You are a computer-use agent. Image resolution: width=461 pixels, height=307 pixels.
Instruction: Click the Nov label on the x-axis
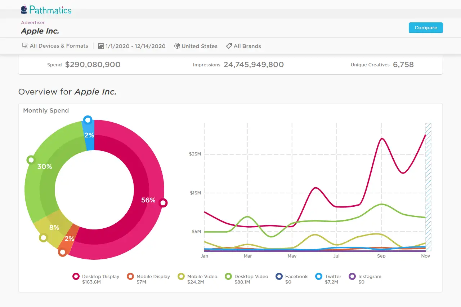pos(426,256)
